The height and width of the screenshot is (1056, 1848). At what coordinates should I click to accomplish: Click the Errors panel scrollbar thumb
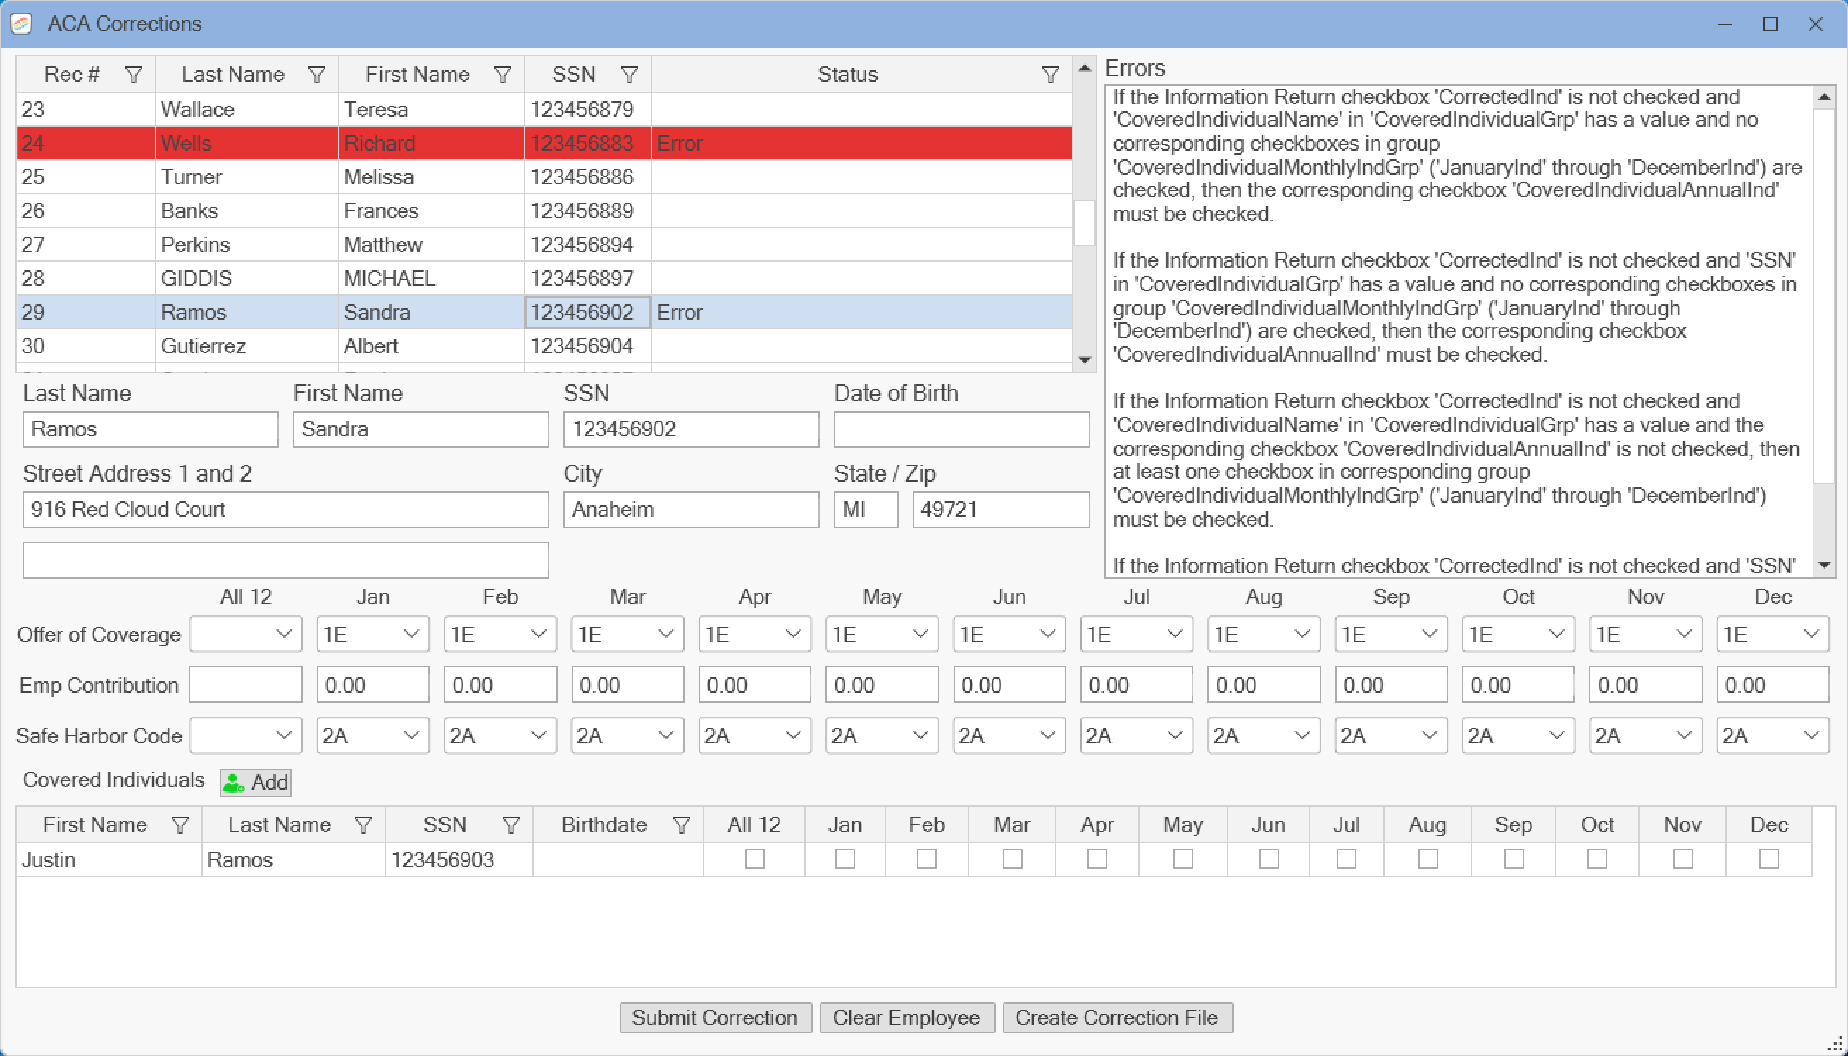pyautogui.click(x=1824, y=296)
